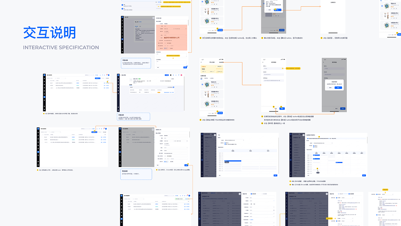Decrease 现金50元 quantity in 积分兑换 header screen
The width and height of the screenshot is (401, 226).
click(212, 87)
